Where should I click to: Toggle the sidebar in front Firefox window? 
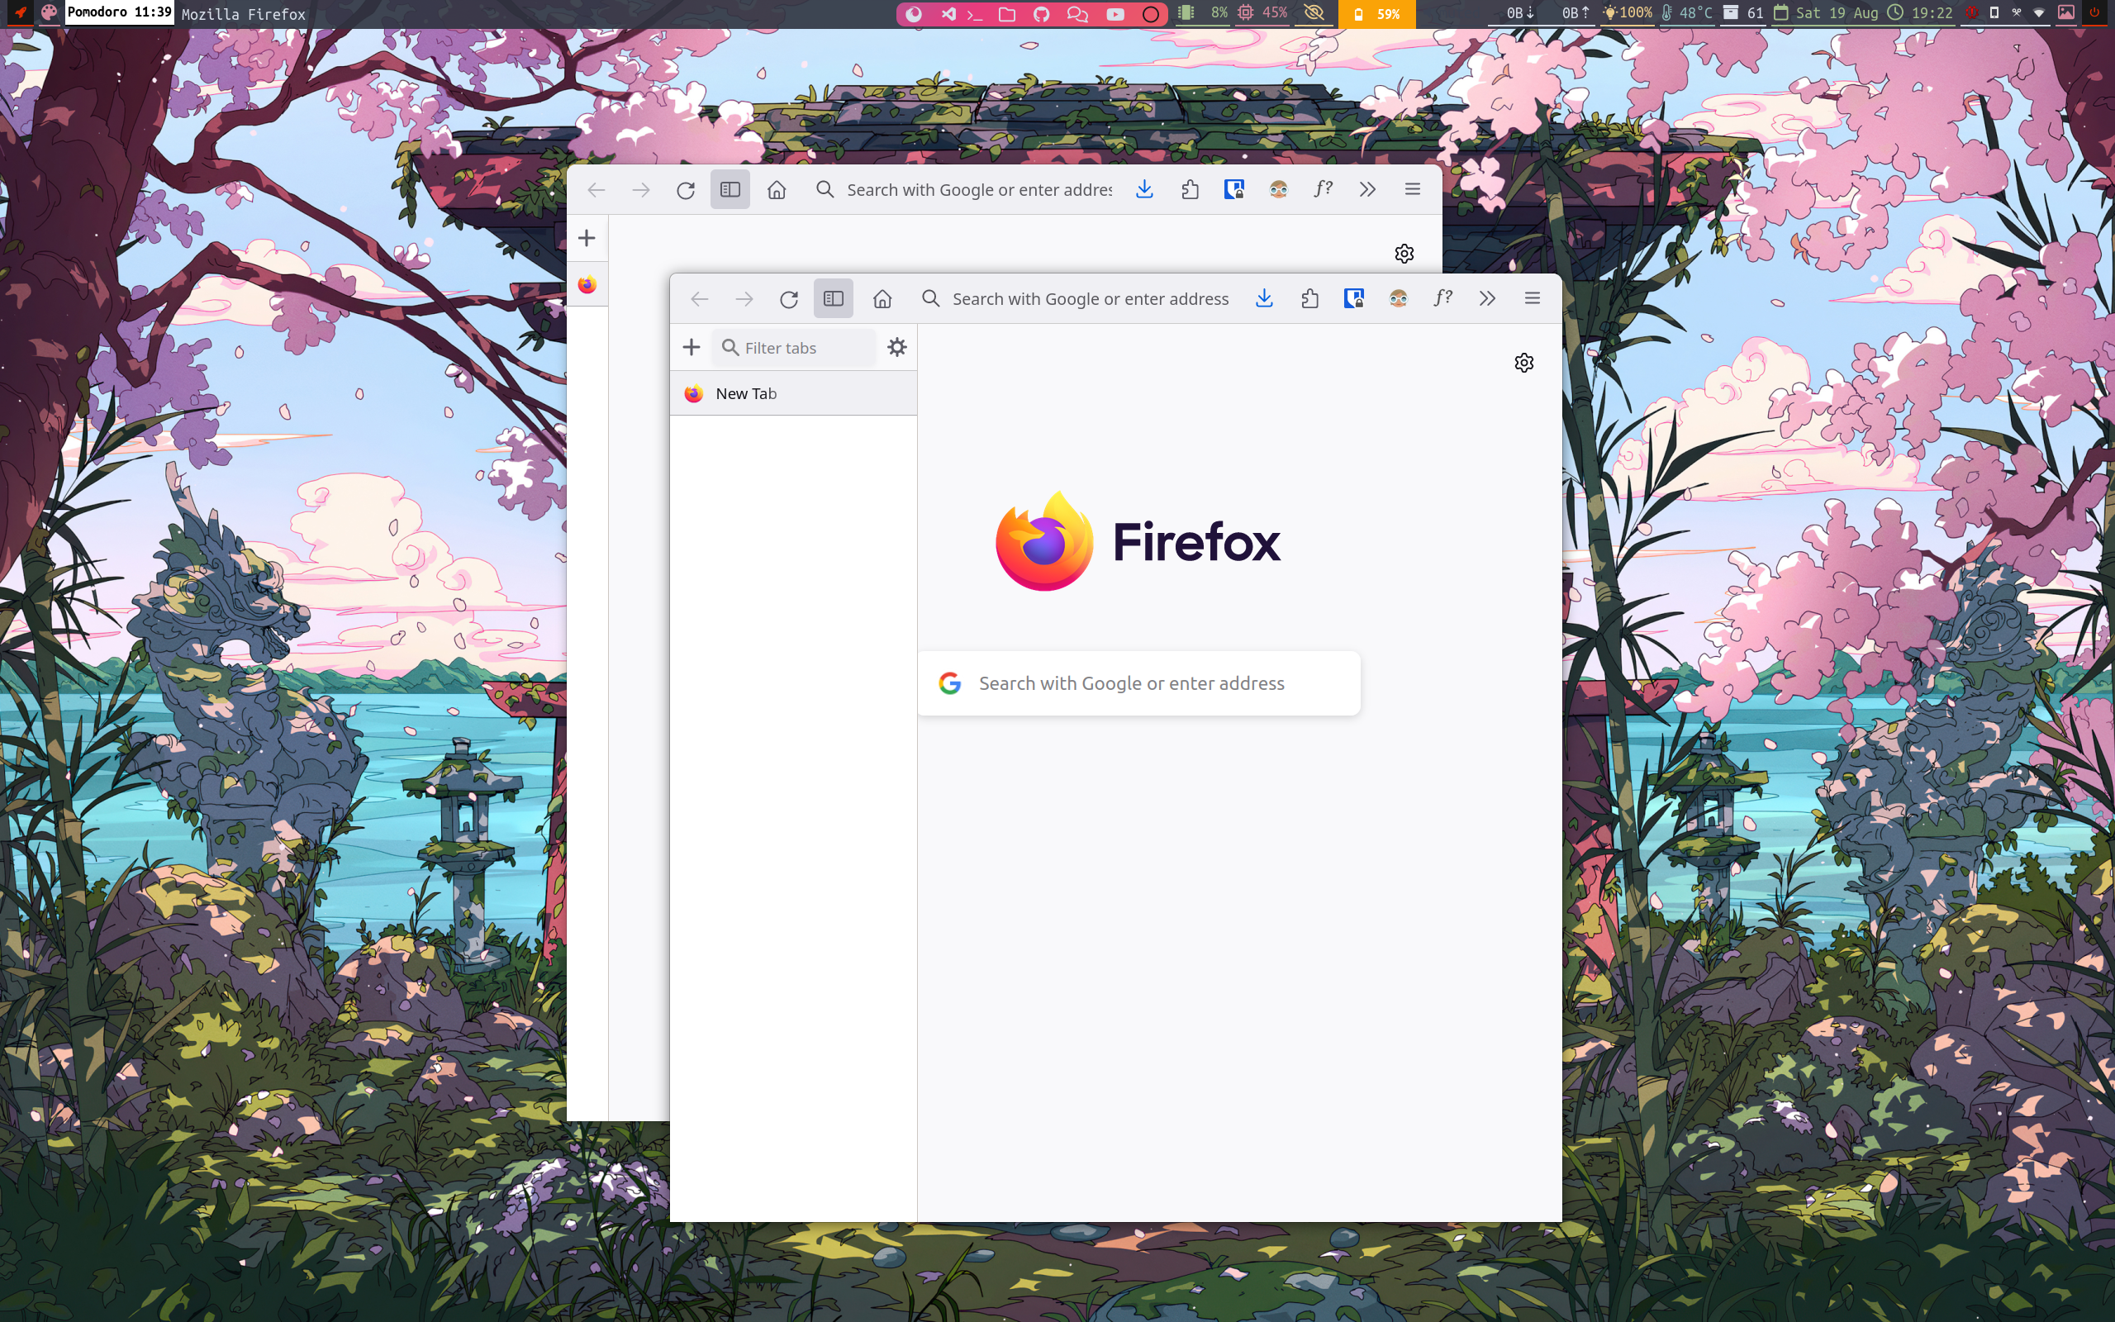click(x=833, y=299)
